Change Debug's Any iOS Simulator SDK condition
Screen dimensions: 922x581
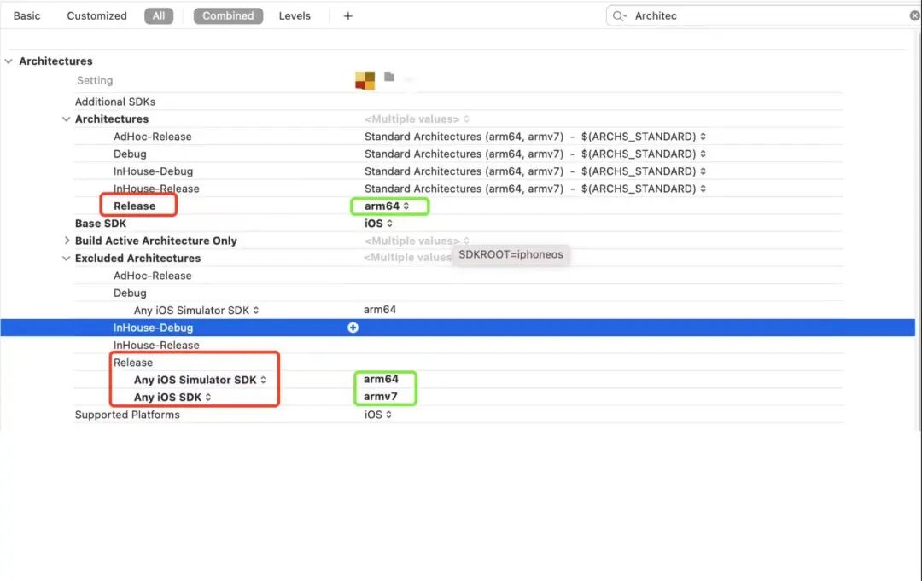click(x=196, y=311)
